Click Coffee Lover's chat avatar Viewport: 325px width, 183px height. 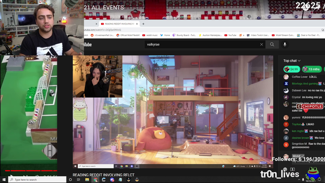[x=286, y=77]
